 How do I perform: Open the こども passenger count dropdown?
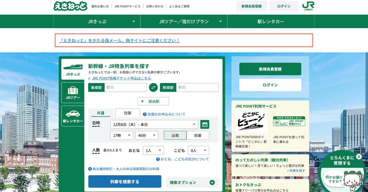point(198,150)
